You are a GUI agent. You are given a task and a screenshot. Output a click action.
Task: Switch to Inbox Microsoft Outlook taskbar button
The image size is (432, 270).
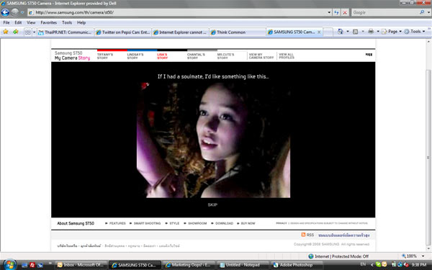click(81, 265)
